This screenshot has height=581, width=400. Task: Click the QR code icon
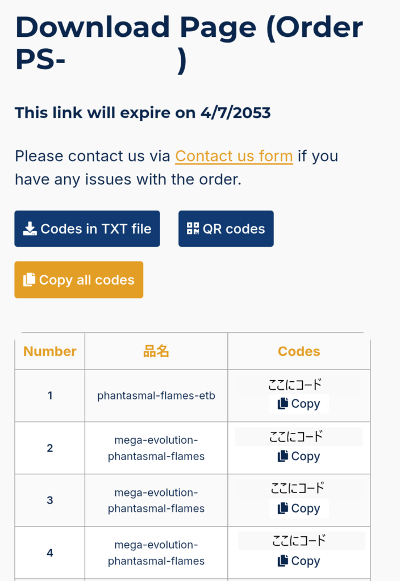pyautogui.click(x=193, y=229)
